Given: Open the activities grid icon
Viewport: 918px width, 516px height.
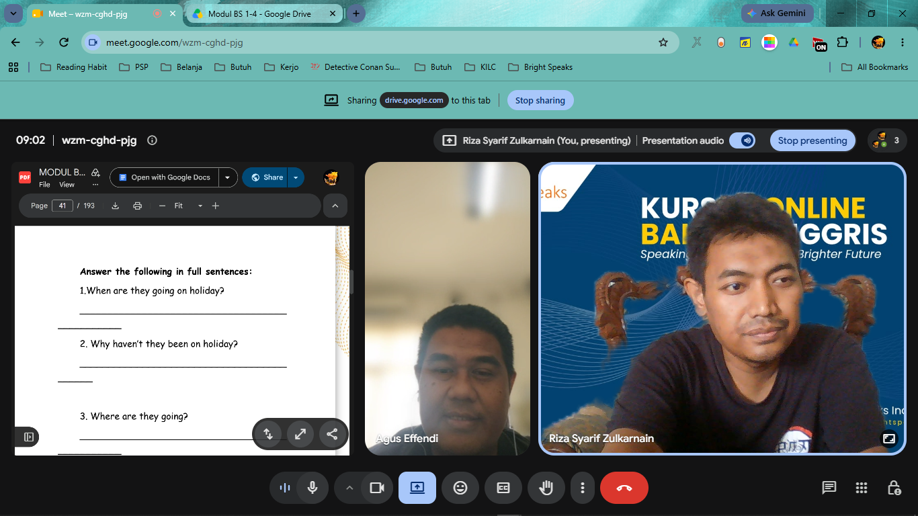Looking at the screenshot, I should coord(862,488).
